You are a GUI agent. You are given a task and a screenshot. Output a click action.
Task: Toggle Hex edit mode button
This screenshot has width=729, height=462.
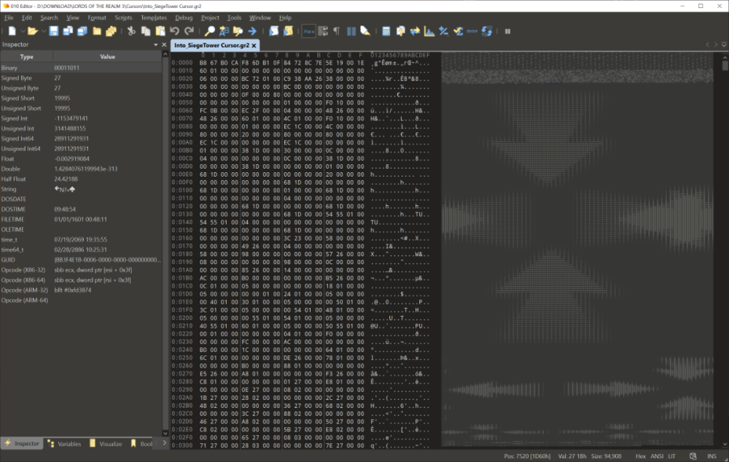(308, 31)
